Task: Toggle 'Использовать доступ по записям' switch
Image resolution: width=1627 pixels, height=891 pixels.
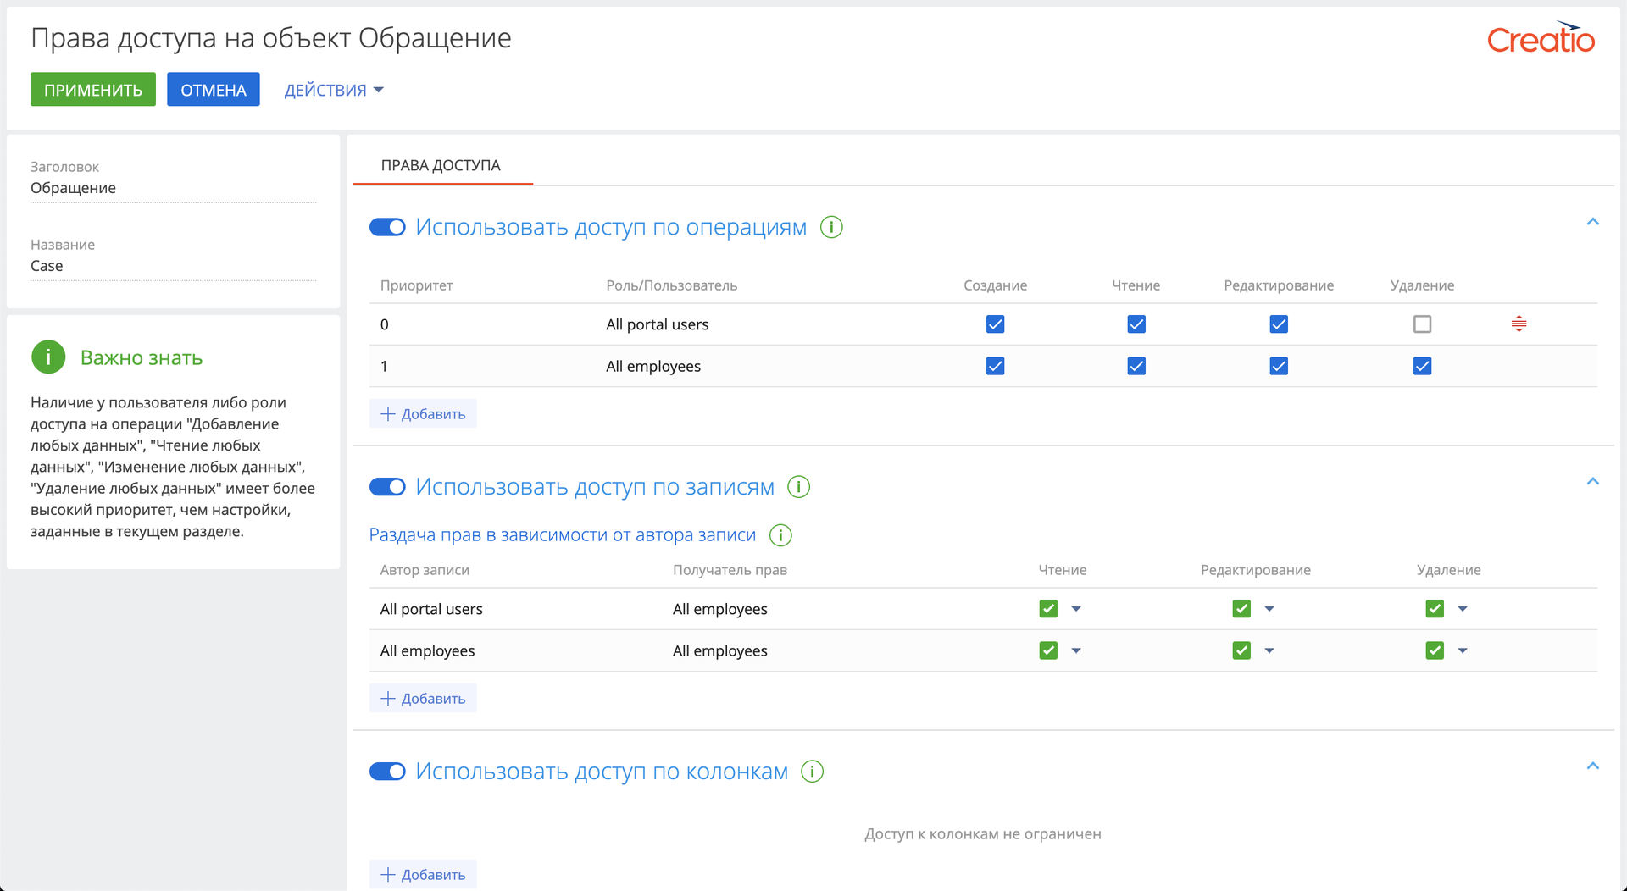Action: pos(387,487)
